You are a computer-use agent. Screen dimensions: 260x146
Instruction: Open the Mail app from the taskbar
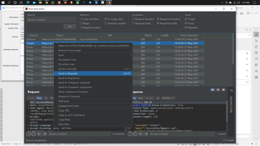pos(34,3)
